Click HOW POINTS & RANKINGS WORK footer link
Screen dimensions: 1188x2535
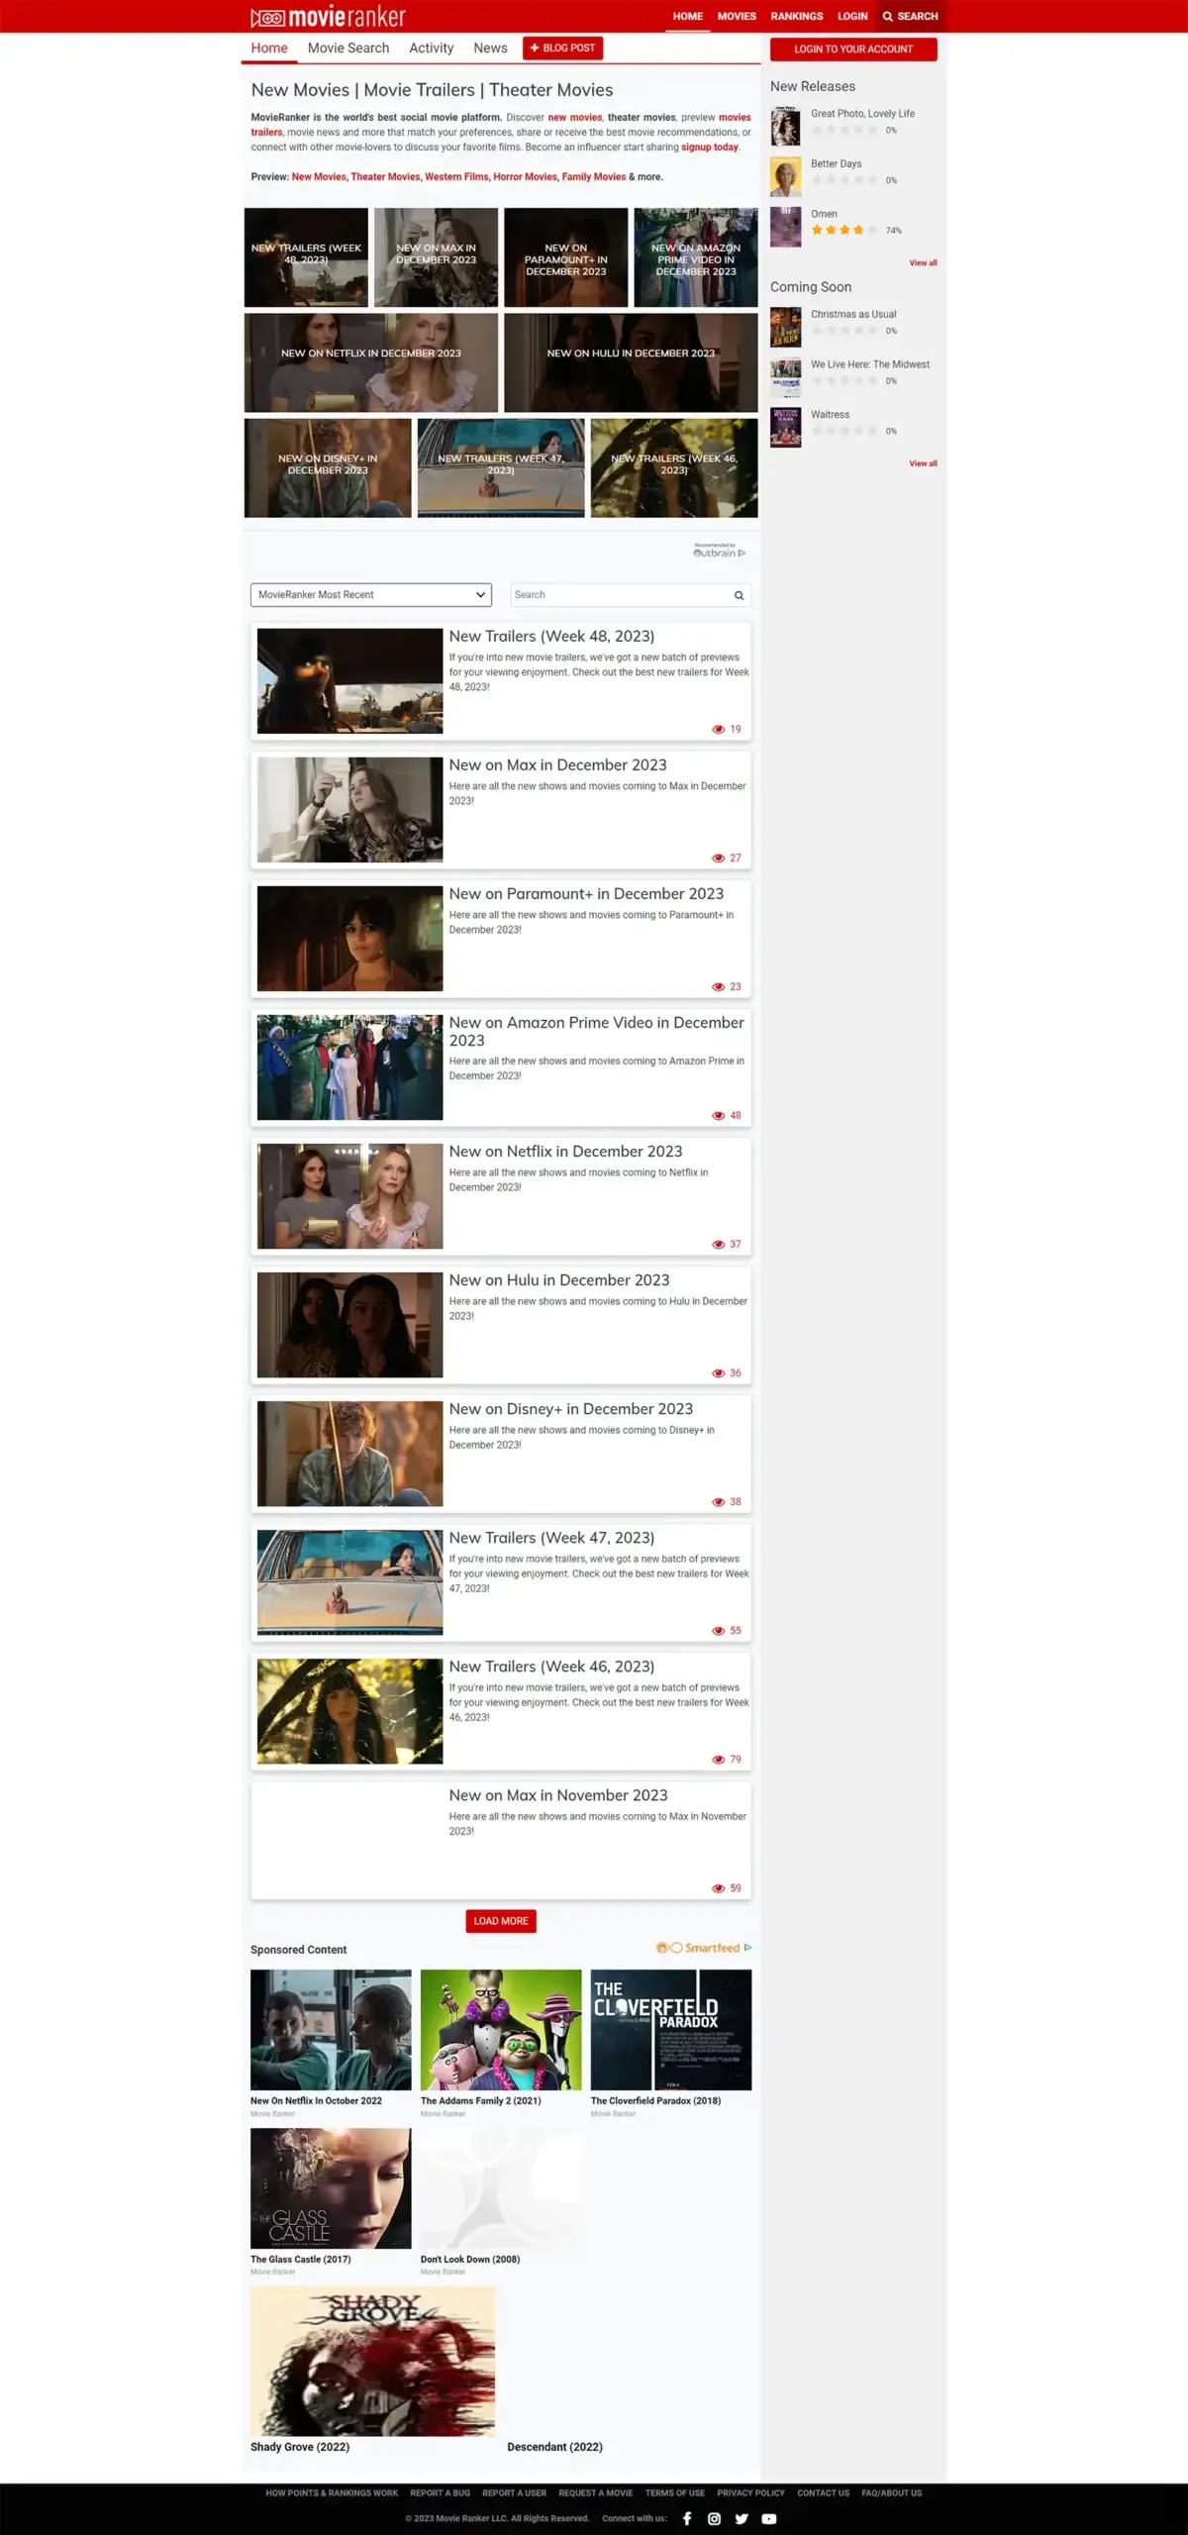coord(332,2492)
